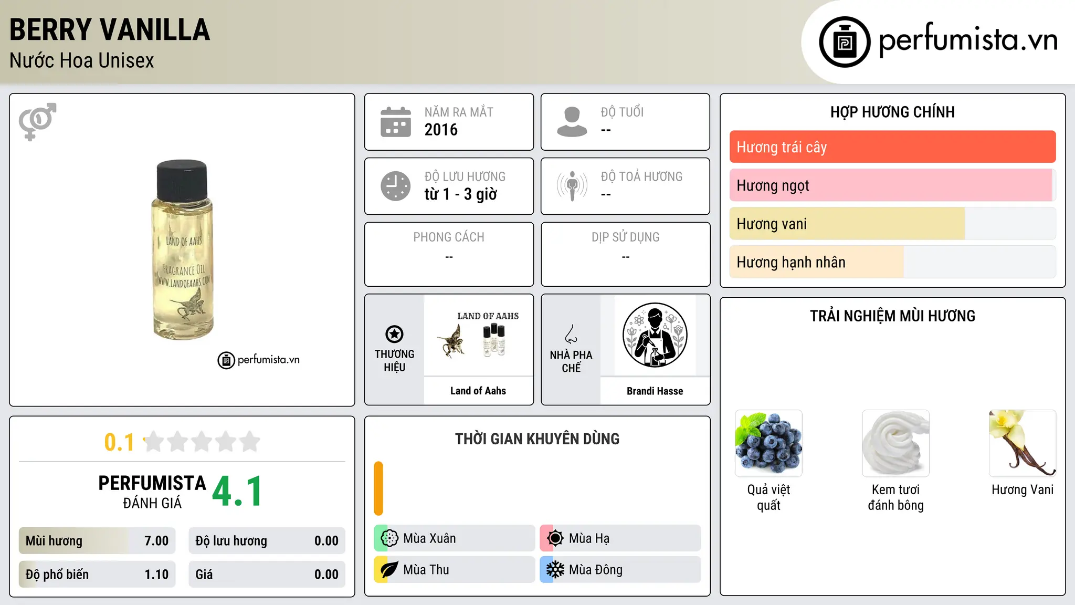
Task: Click the Hương vani accord bar
Action: (x=892, y=224)
